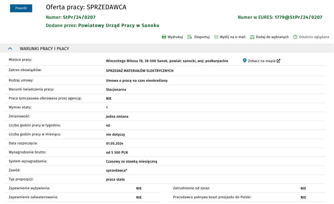Viewport: 334px width, 204px height.
Task: Click the EURES number 1779@StPr/24/0207
Action: [x=298, y=17]
